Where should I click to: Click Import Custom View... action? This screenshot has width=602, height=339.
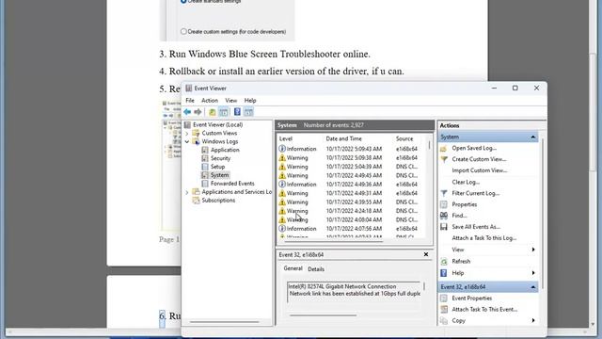[x=480, y=170]
